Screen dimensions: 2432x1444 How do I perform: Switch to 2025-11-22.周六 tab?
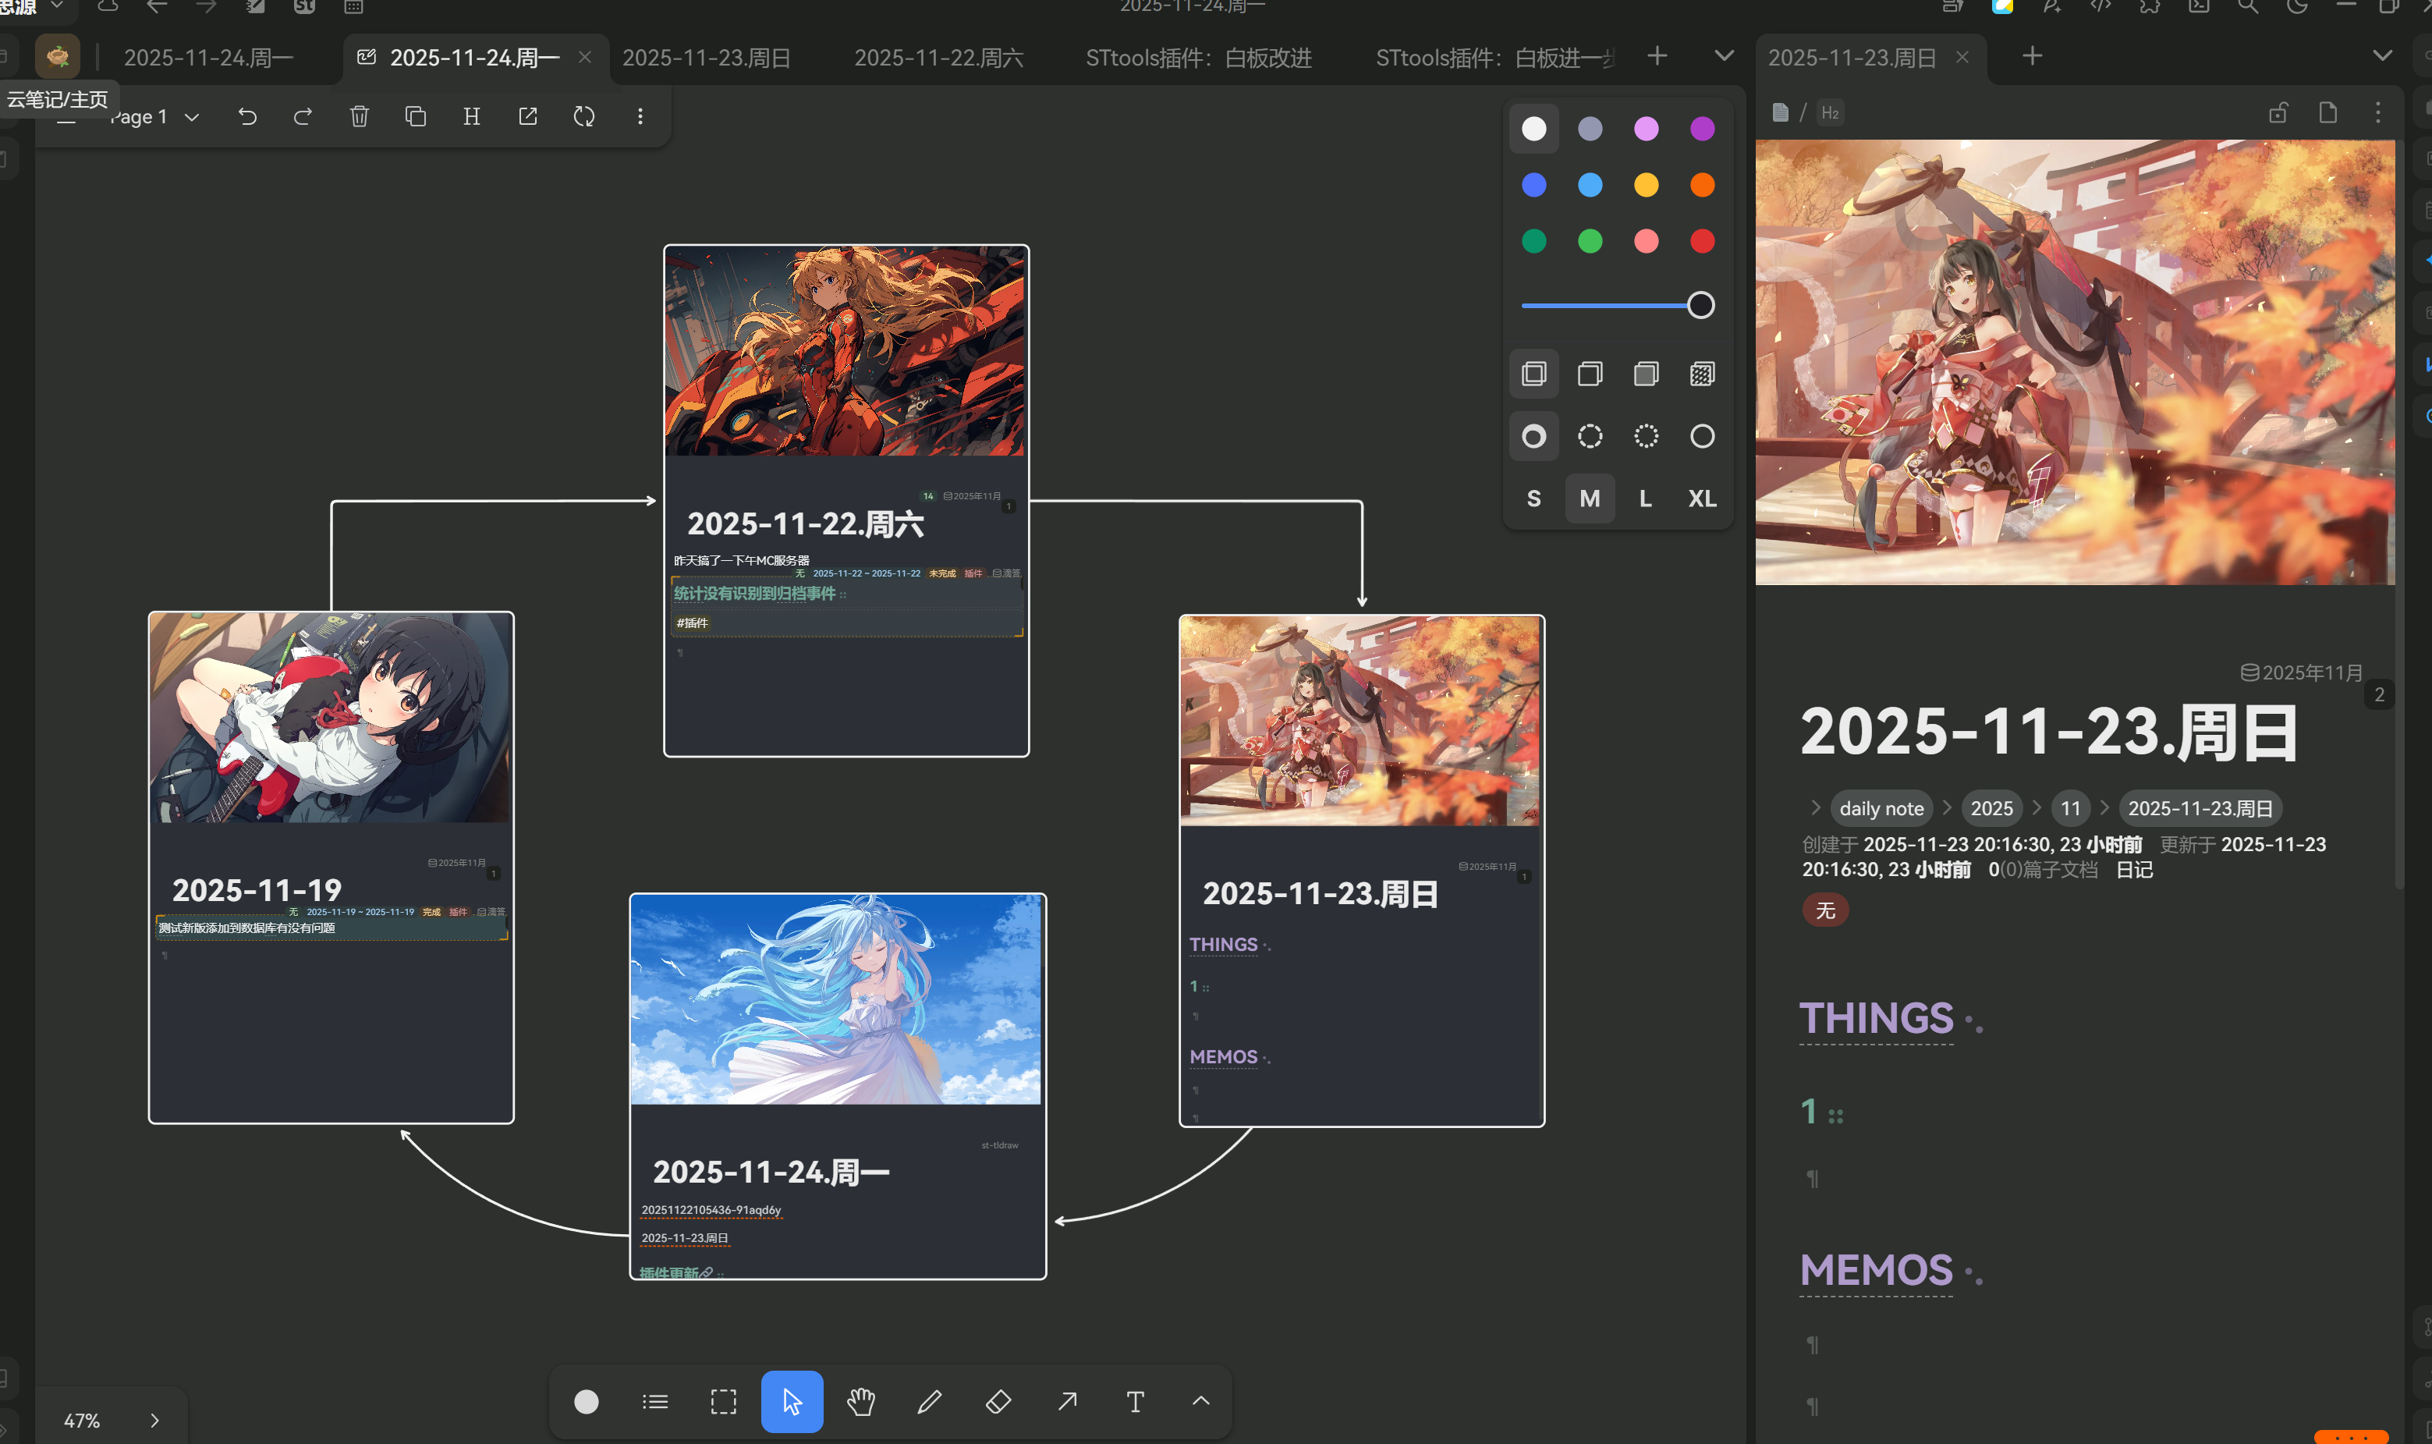coord(938,58)
